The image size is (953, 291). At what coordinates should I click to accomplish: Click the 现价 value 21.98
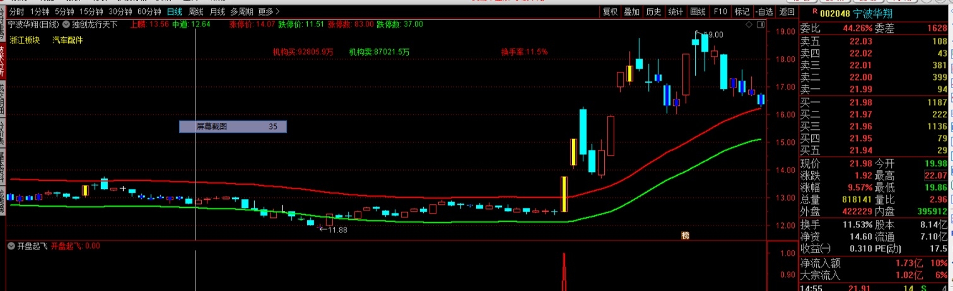coord(860,163)
